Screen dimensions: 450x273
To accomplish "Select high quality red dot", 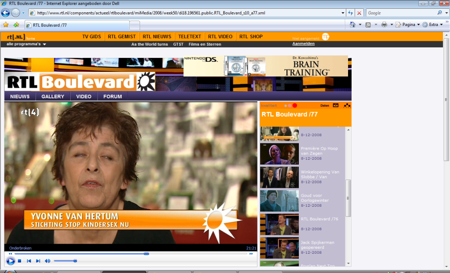I will coord(294,105).
